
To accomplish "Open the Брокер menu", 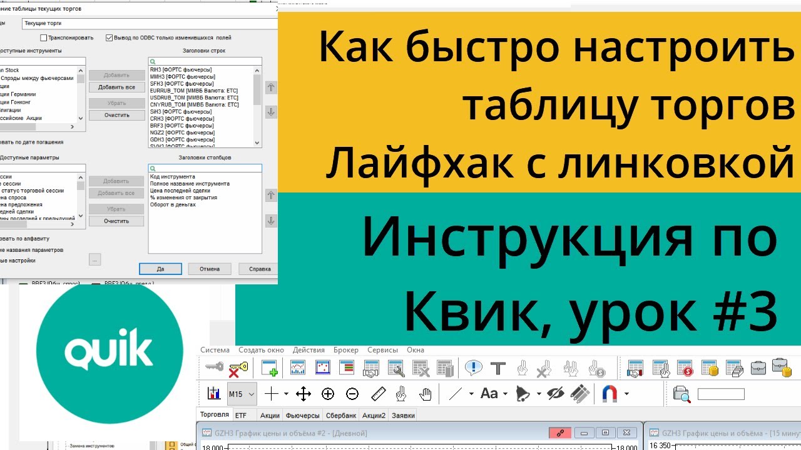I will coord(346,350).
